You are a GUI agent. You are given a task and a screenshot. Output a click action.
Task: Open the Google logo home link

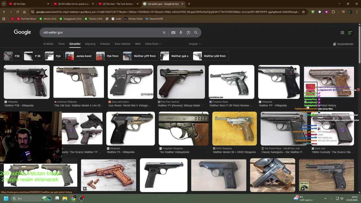pyautogui.click(x=22, y=32)
